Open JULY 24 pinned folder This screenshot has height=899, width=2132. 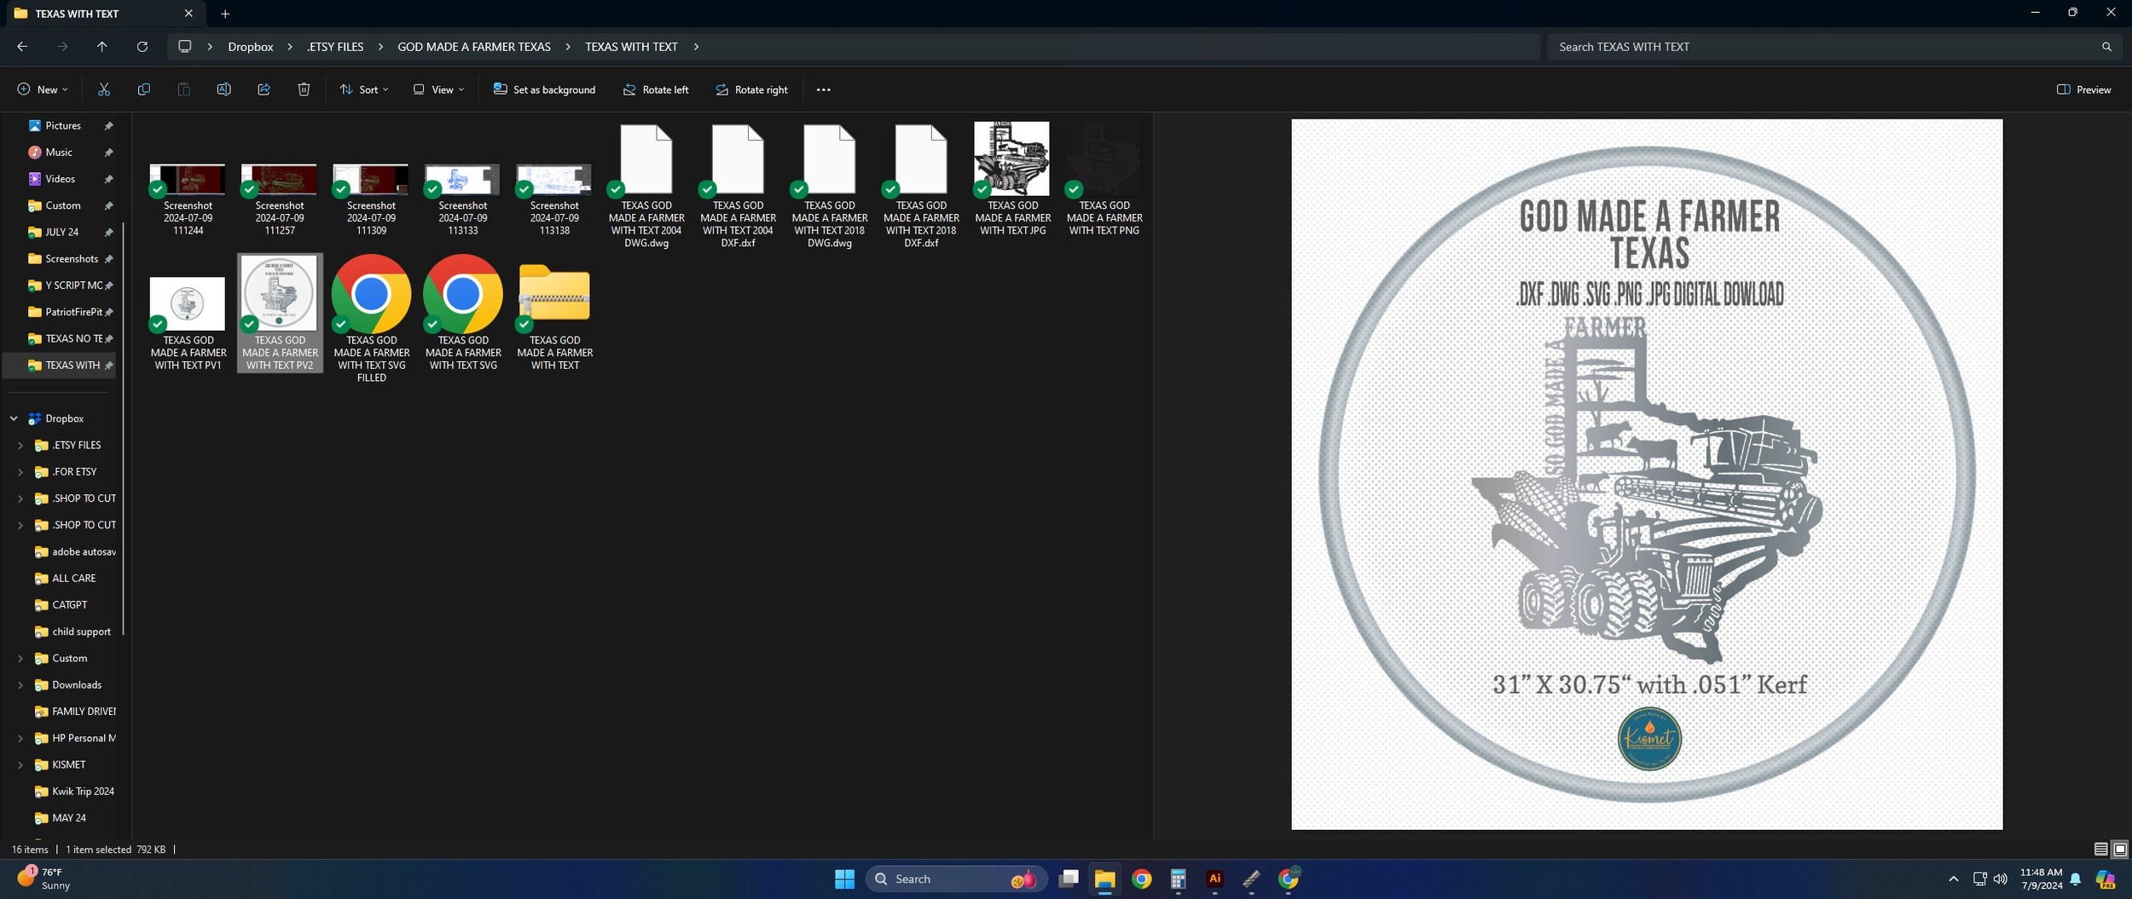[x=61, y=232]
